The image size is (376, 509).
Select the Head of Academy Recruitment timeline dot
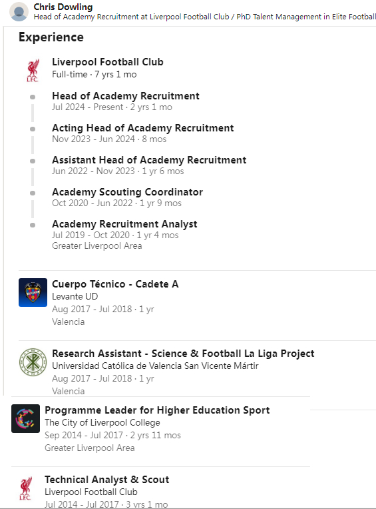tap(33, 97)
